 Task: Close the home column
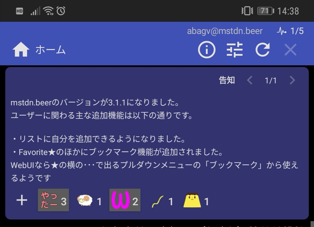tap(290, 50)
